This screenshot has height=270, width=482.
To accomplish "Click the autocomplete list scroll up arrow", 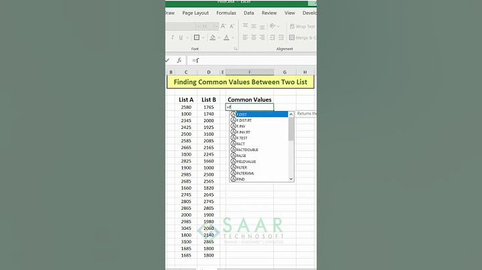I will point(291,114).
